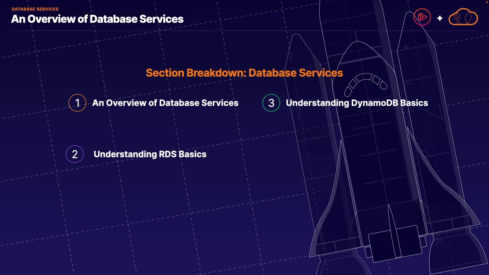Click the Pluralsight play logo icon
The image size is (489, 275).
click(422, 17)
